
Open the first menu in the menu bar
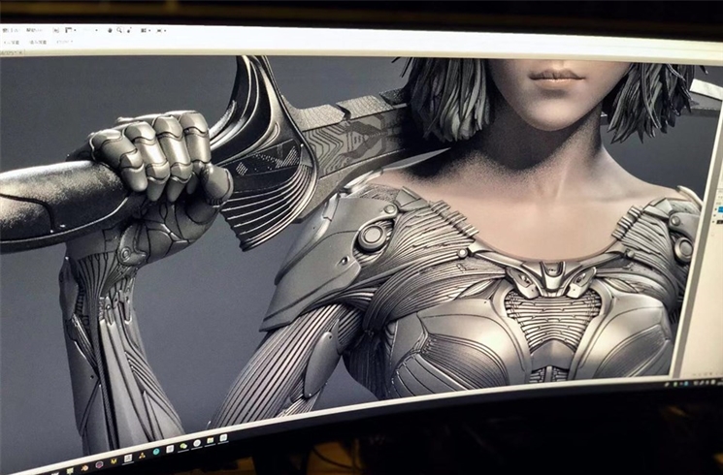point(11,30)
